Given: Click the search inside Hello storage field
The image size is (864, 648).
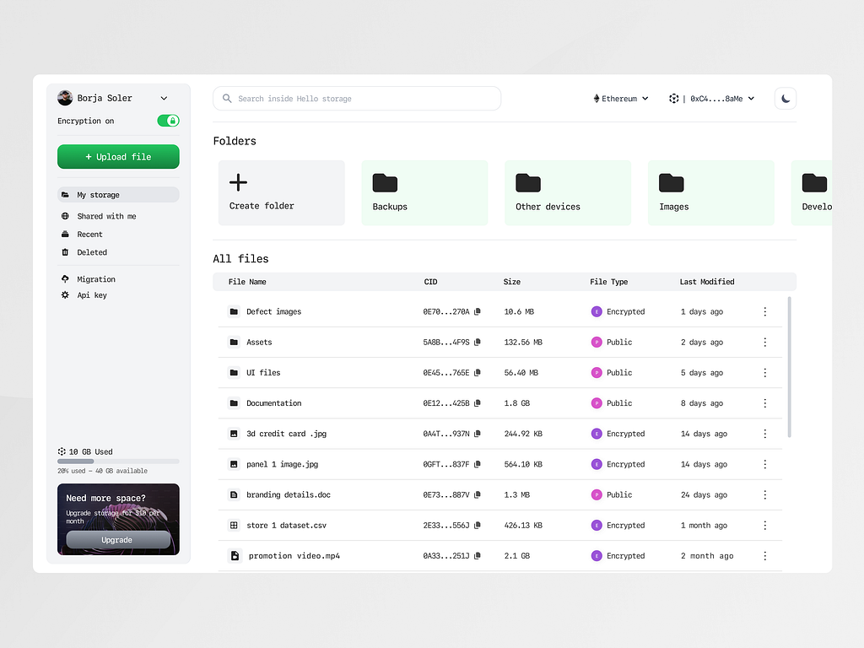Looking at the screenshot, I should pos(356,98).
